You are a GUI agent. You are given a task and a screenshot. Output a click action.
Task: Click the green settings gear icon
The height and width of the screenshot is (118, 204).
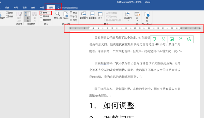point(189,39)
